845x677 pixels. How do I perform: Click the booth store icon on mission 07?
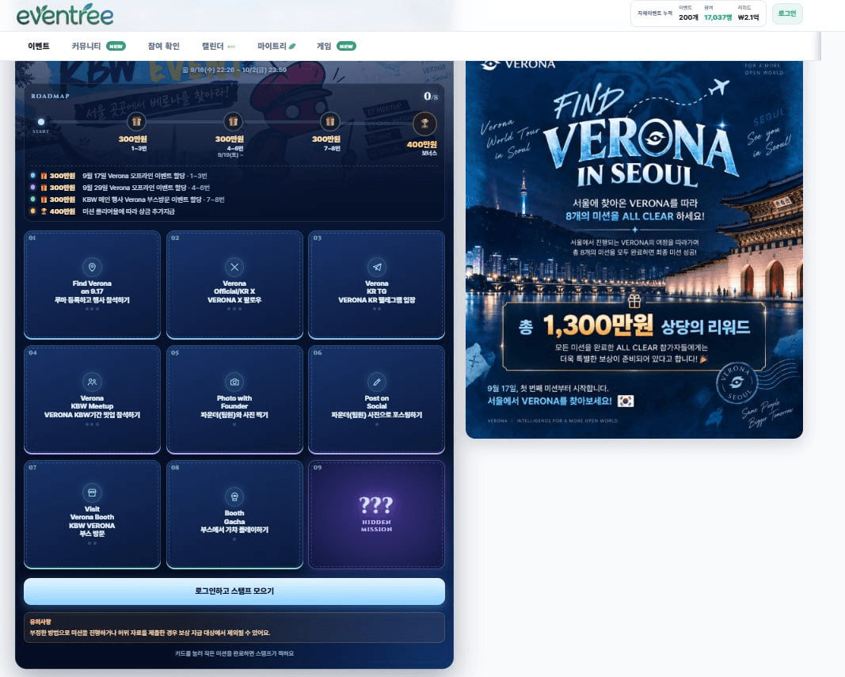[92, 493]
